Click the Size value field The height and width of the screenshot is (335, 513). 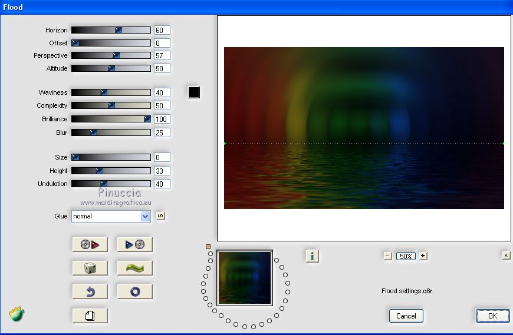[162, 157]
